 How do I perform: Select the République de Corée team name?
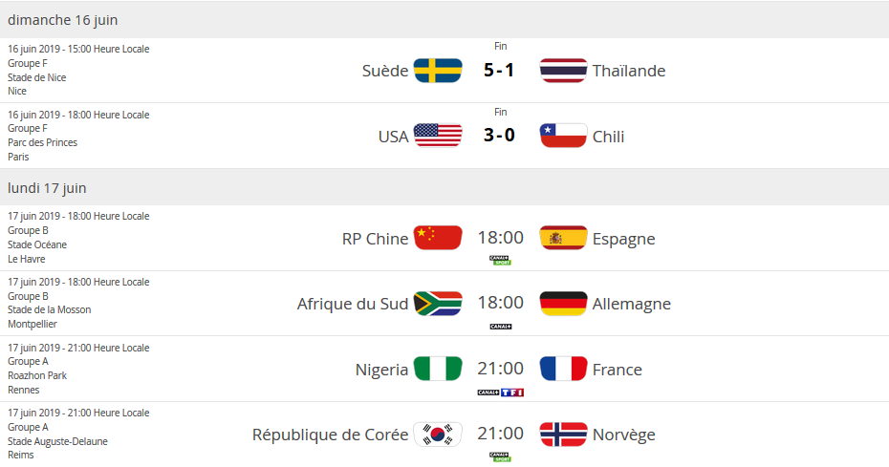click(x=330, y=435)
